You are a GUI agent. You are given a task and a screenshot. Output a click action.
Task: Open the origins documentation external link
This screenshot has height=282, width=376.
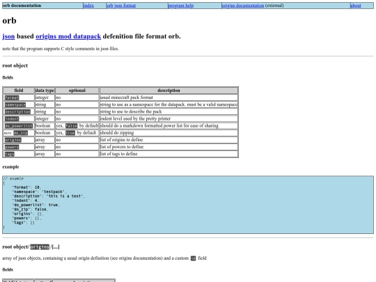click(x=243, y=6)
